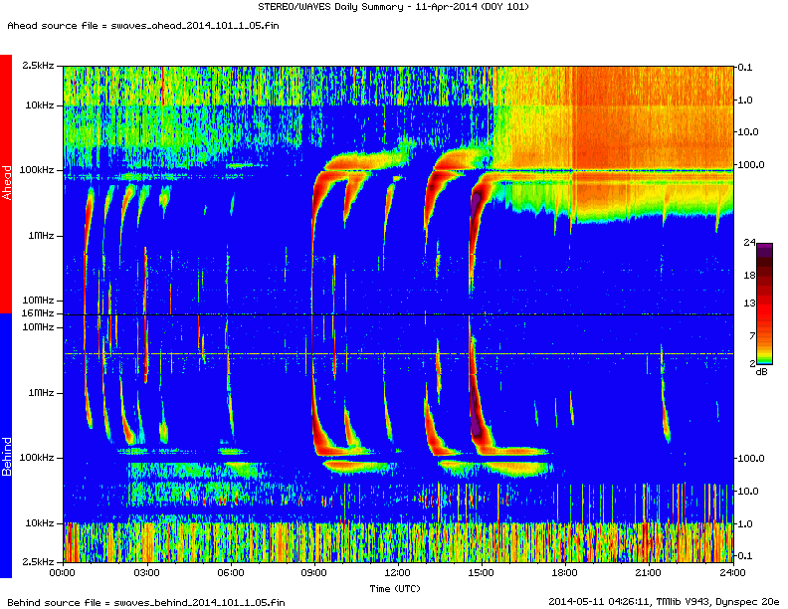Click the 00:00 time tick label

coord(63,572)
